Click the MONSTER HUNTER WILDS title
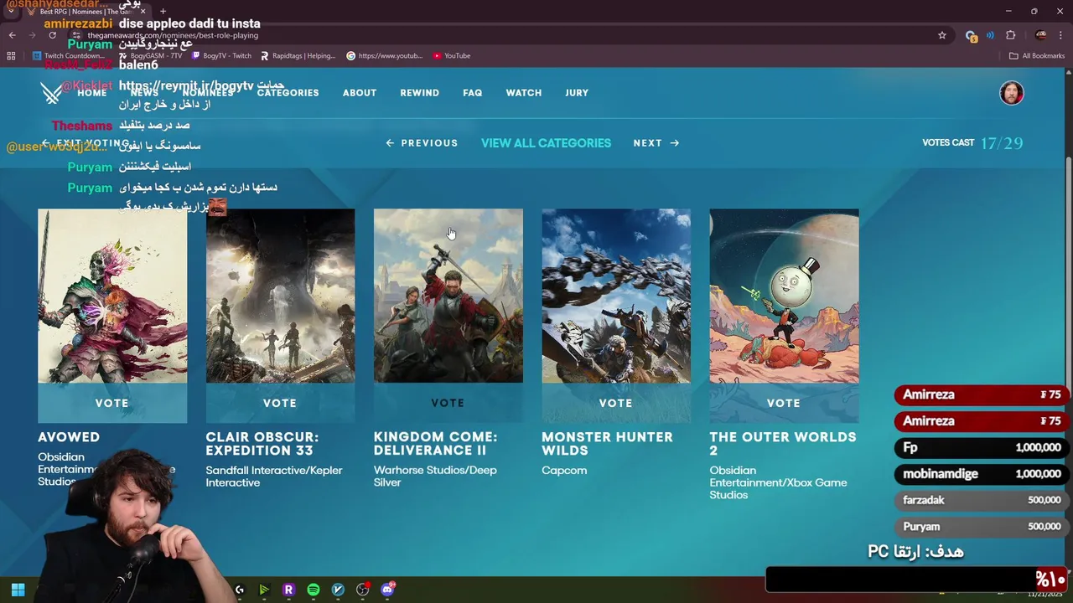 point(607,444)
